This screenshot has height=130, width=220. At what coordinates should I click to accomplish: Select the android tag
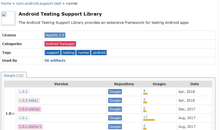coord(99,53)
